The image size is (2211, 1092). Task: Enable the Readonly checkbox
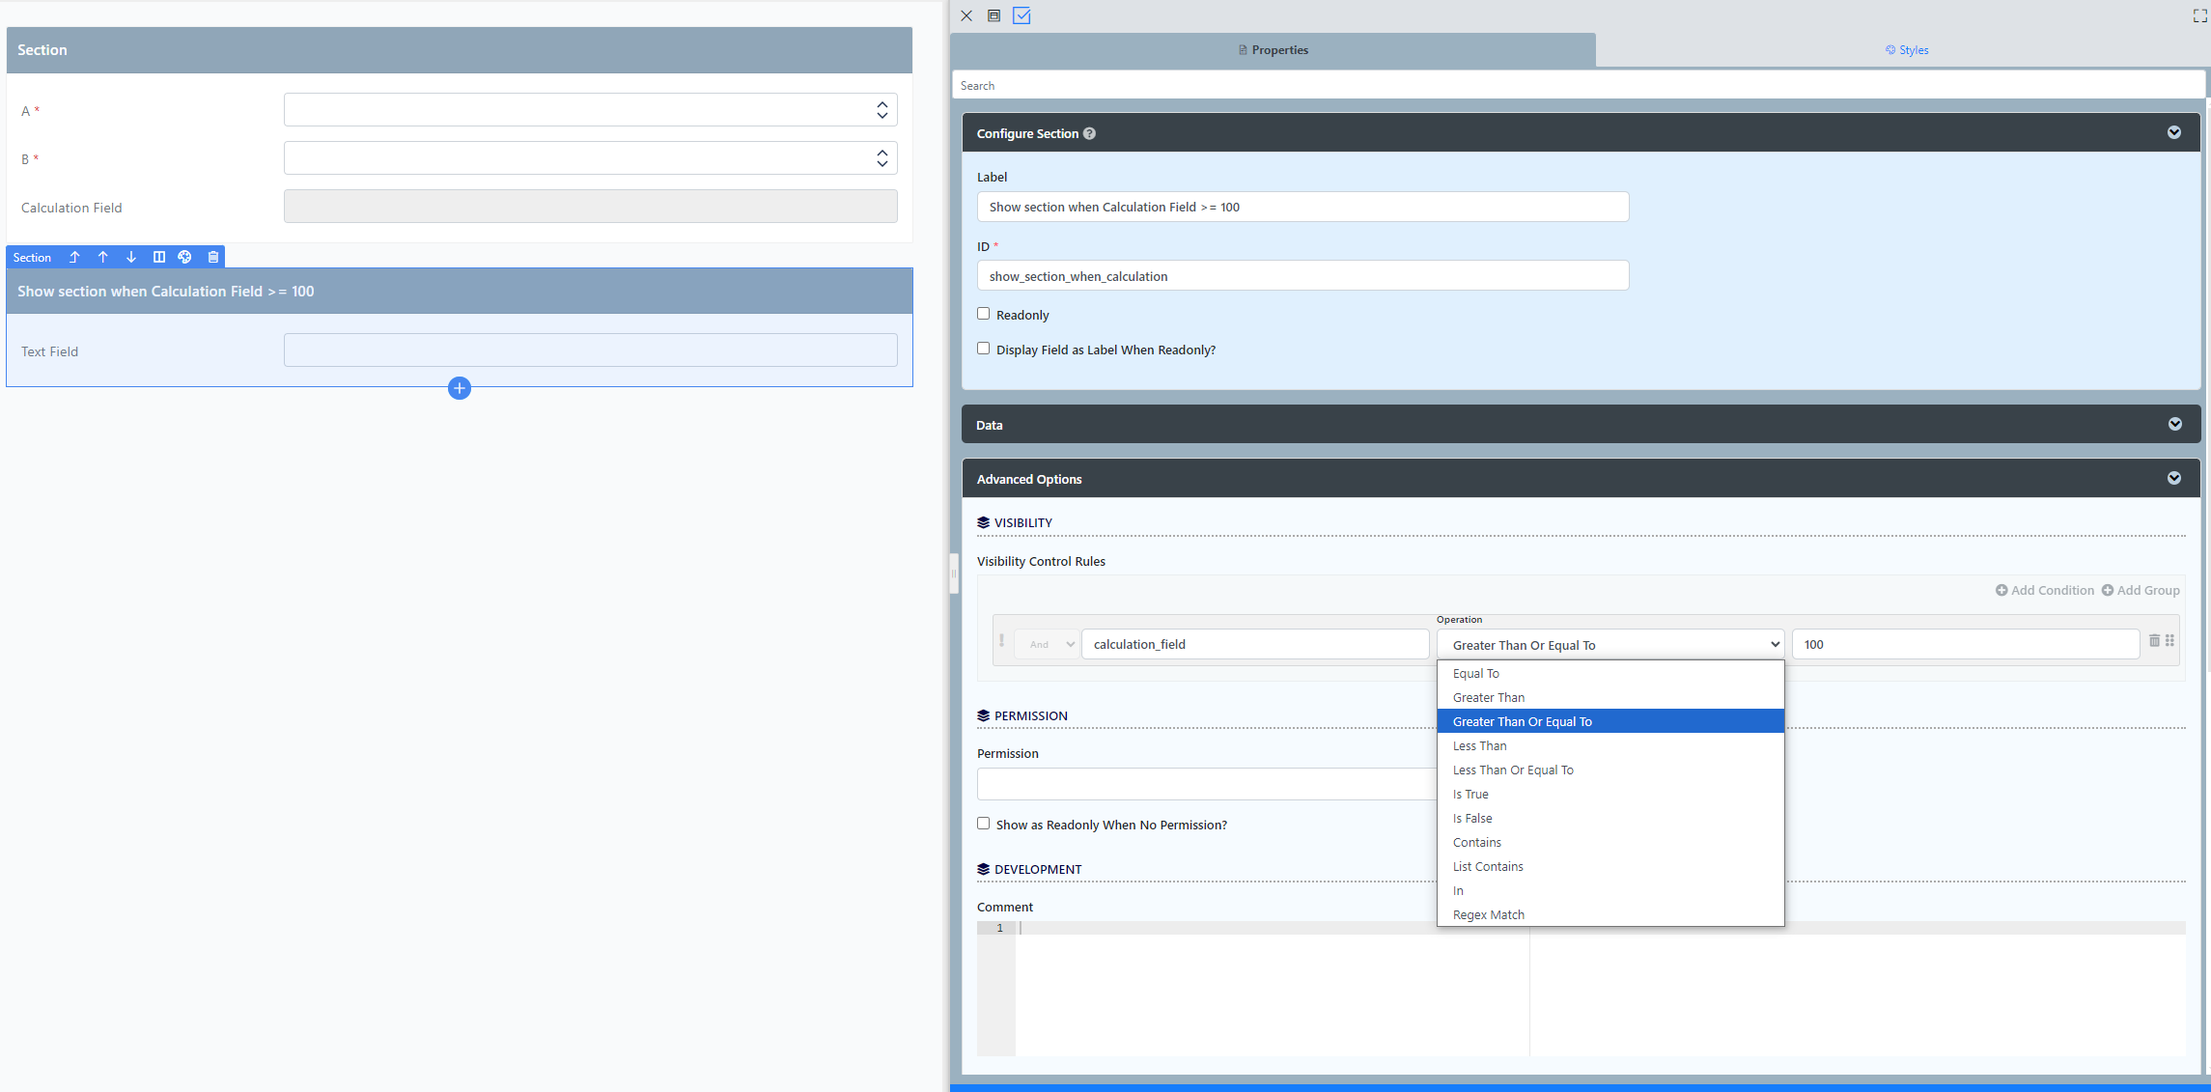(983, 314)
